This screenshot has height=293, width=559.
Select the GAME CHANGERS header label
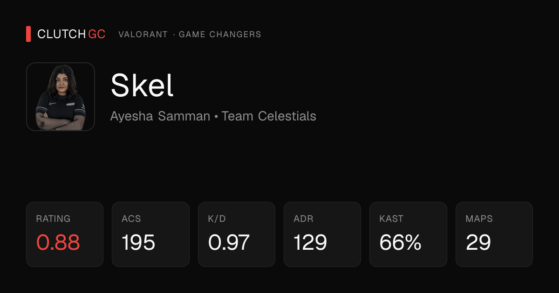[x=220, y=34]
